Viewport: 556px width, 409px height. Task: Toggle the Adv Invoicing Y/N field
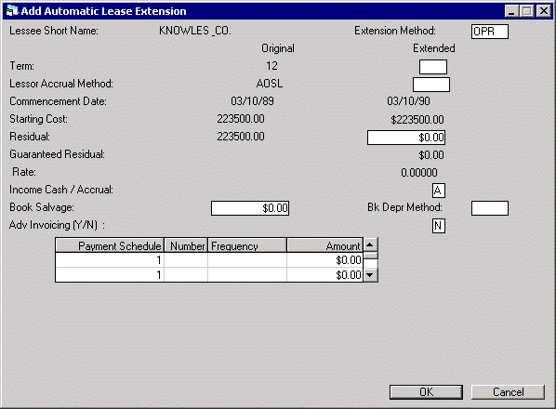tap(439, 226)
